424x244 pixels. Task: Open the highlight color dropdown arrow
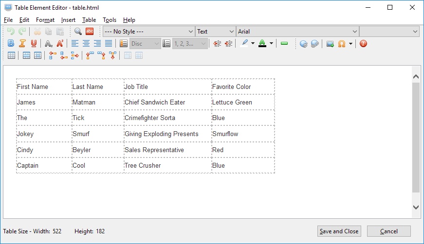coord(253,43)
